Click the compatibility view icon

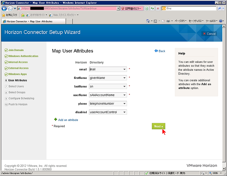(x=147, y=8)
